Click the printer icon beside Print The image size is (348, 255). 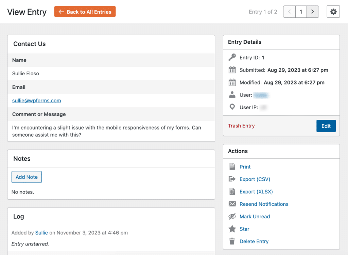coord(232,166)
